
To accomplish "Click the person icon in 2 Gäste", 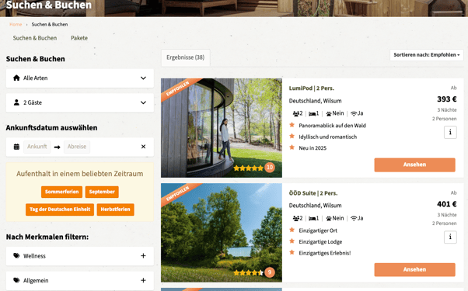I will (16, 102).
